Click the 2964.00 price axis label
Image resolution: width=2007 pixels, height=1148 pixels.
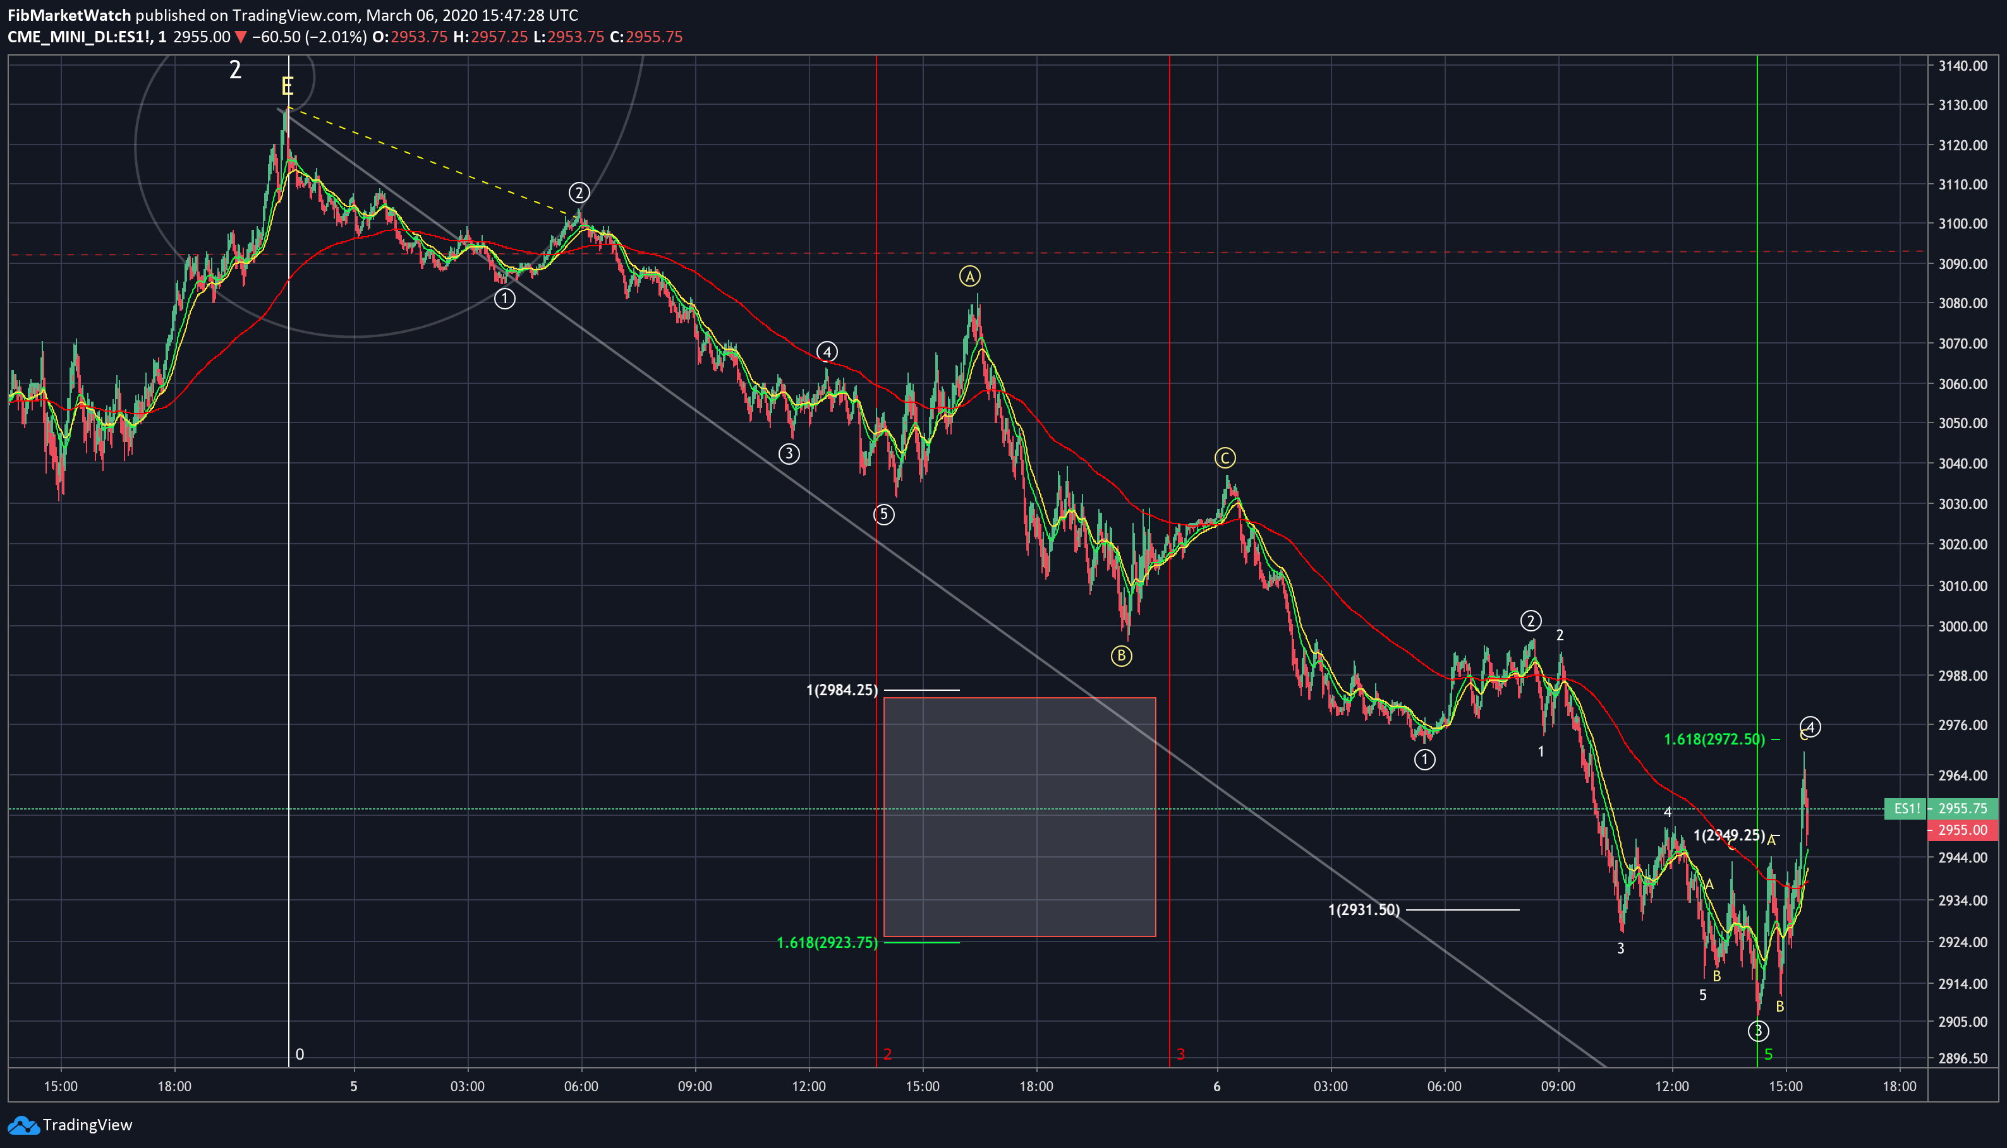coord(1963,776)
